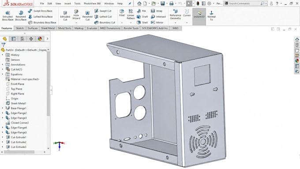This screenshot has width=300, height=169.
Task: Expand the History tree node
Action: point(3,55)
